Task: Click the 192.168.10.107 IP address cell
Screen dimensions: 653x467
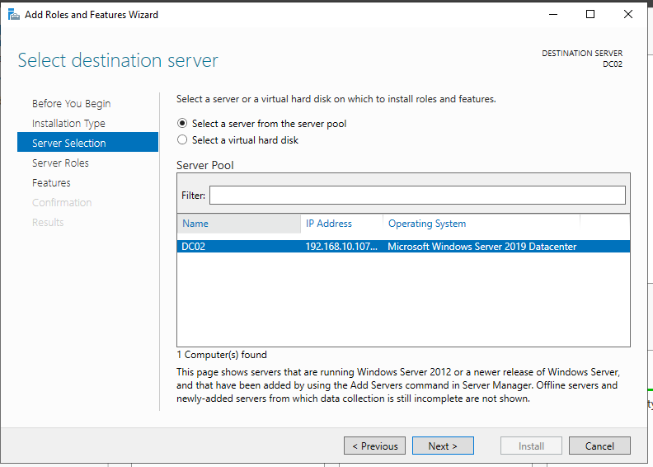Action: coord(341,247)
